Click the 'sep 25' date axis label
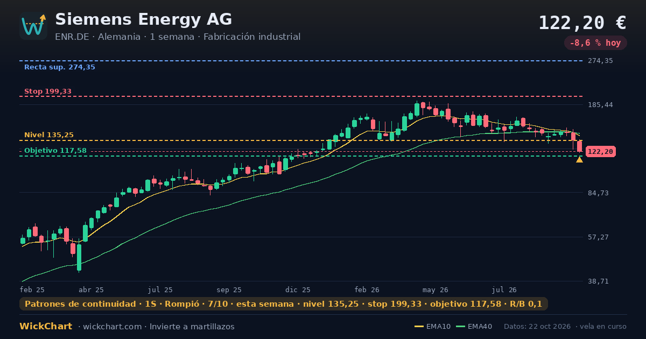 (x=229, y=289)
